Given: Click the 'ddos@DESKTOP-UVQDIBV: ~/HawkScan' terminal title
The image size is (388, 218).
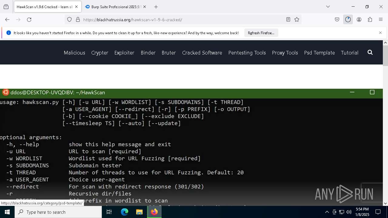Looking at the screenshot, I should [58, 93].
